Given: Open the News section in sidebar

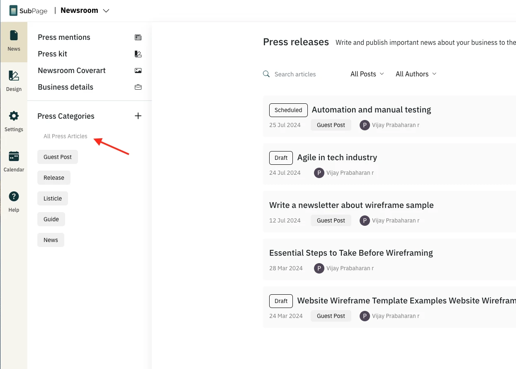Looking at the screenshot, I should [14, 42].
